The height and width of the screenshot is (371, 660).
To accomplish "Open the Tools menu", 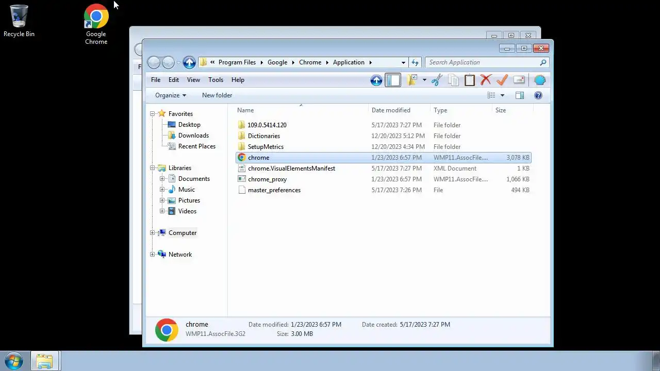I will pyautogui.click(x=216, y=80).
